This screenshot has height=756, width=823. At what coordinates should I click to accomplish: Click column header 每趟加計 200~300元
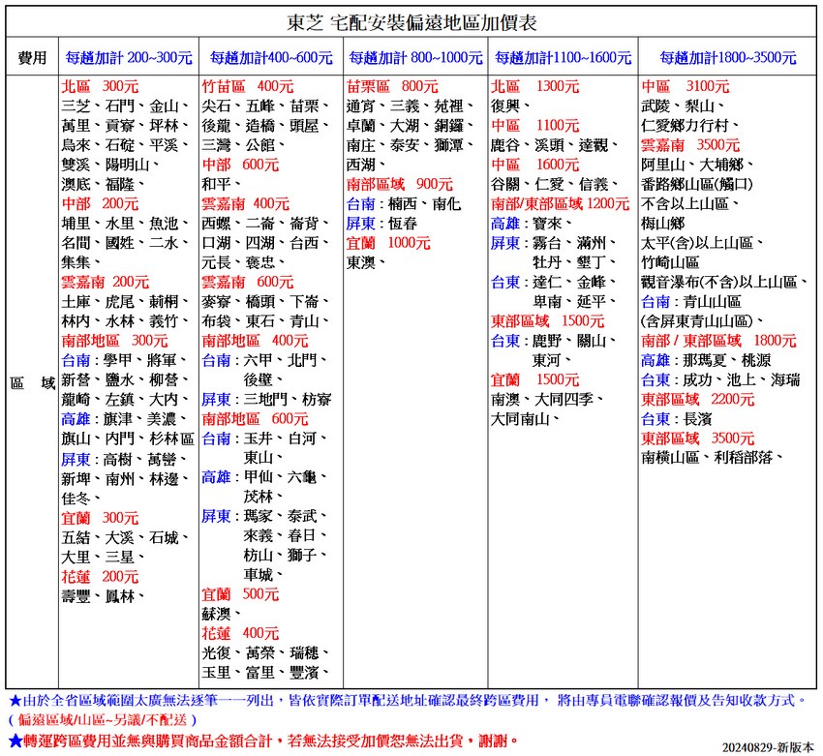(x=129, y=57)
